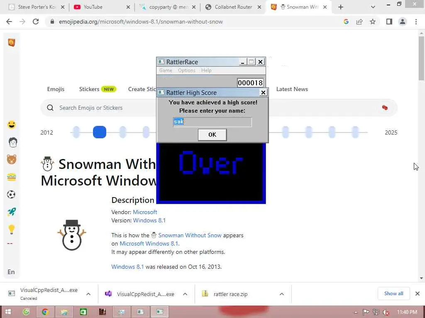Open rattler race.zip download item
The width and height of the screenshot is (425, 318).
tap(230, 294)
